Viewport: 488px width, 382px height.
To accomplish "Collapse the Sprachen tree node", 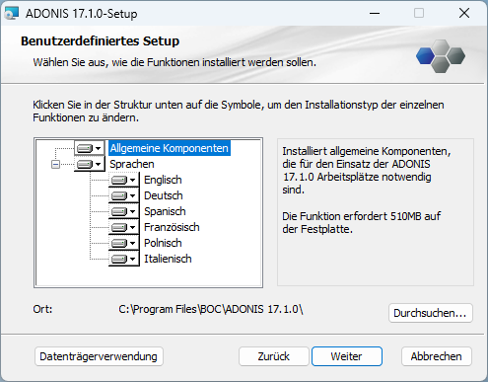I will point(56,164).
